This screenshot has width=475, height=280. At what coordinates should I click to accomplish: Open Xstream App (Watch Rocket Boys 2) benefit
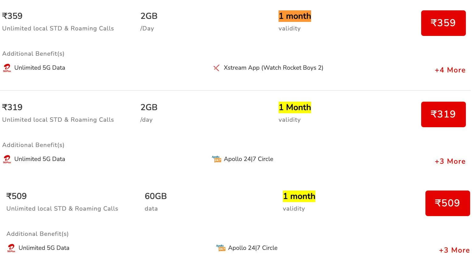tap(273, 68)
